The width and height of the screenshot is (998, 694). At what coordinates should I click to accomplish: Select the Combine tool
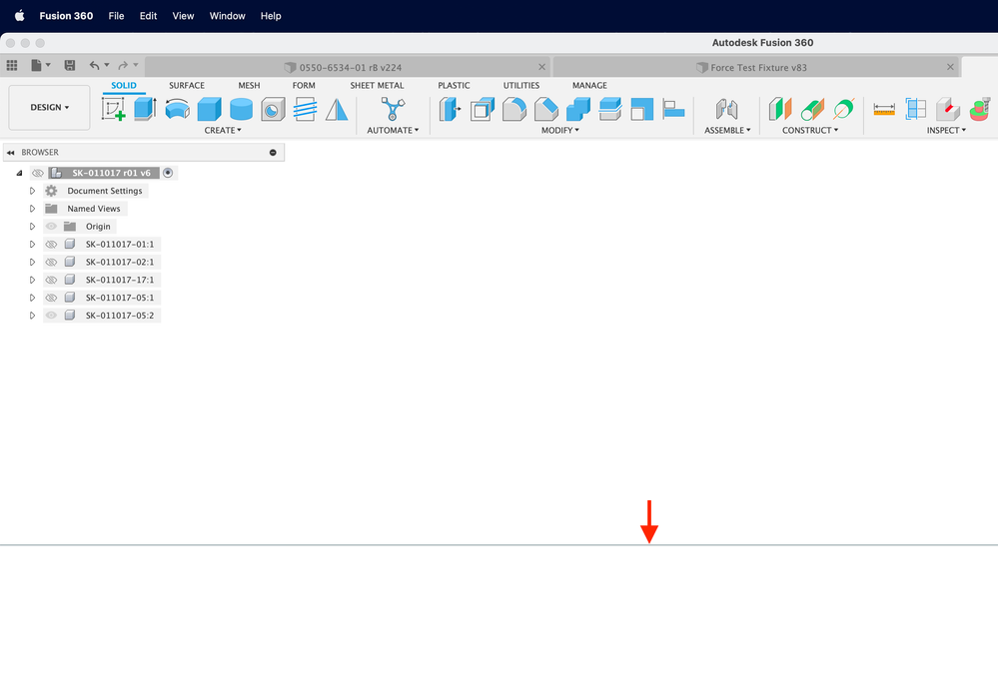[x=578, y=109]
